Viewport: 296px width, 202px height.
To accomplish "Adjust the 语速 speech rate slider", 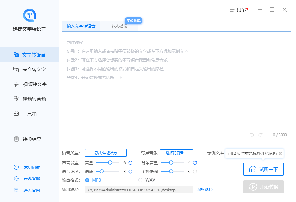I will [x=101, y=172].
